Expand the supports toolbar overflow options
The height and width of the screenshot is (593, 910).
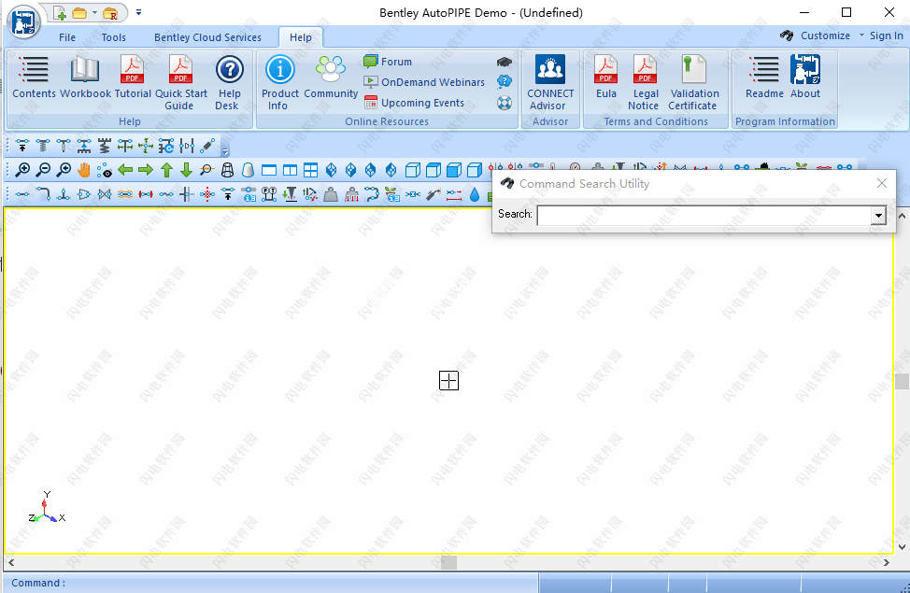(x=225, y=152)
